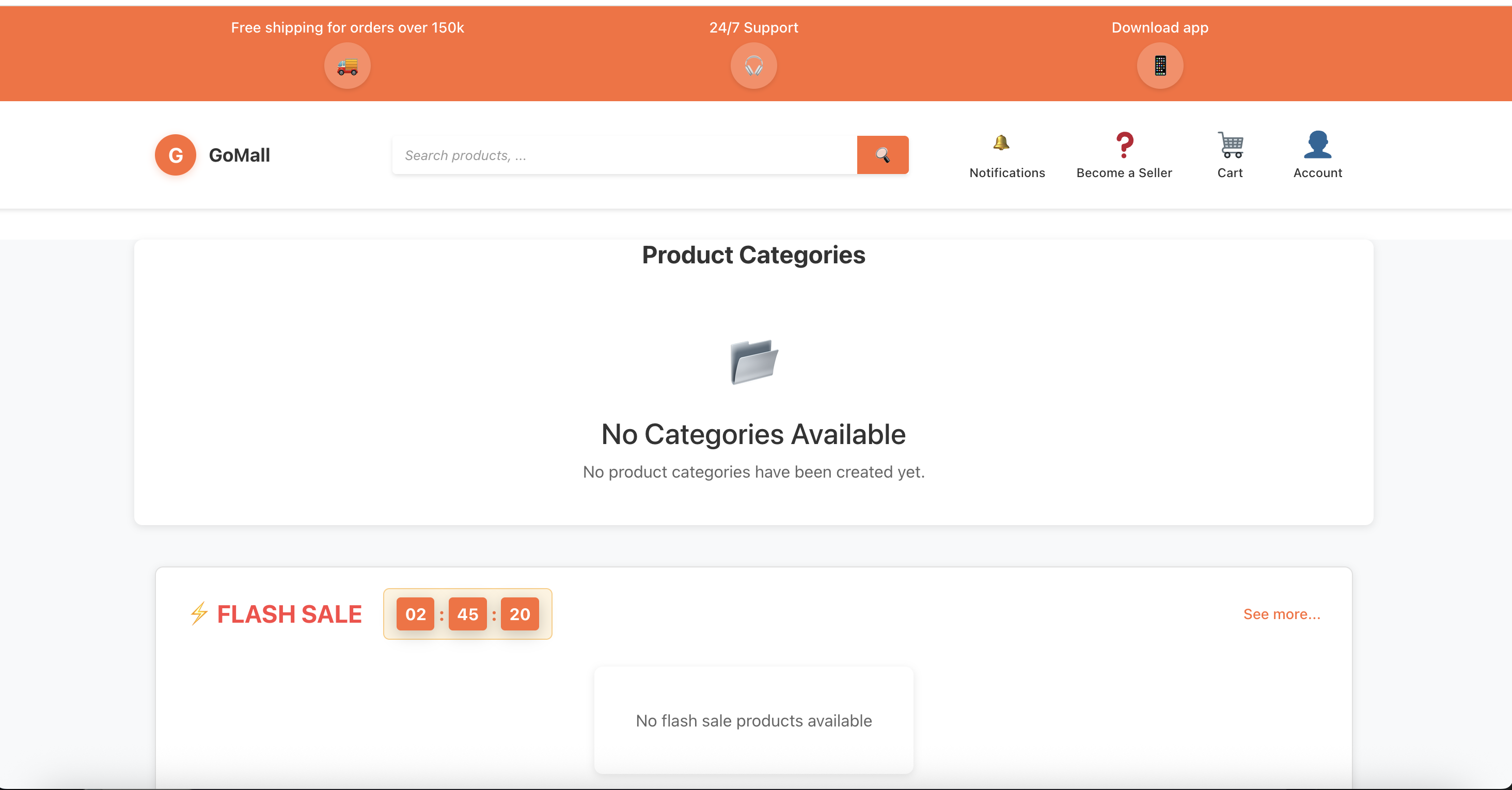The image size is (1512, 790).
Task: Click the search magnifier button
Action: pos(883,154)
